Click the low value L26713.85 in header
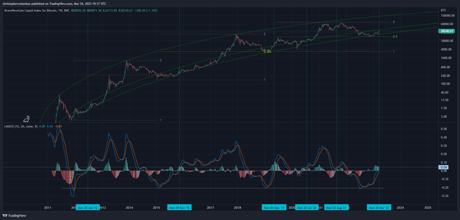Viewport: 460px width, 220px height. [x=110, y=11]
